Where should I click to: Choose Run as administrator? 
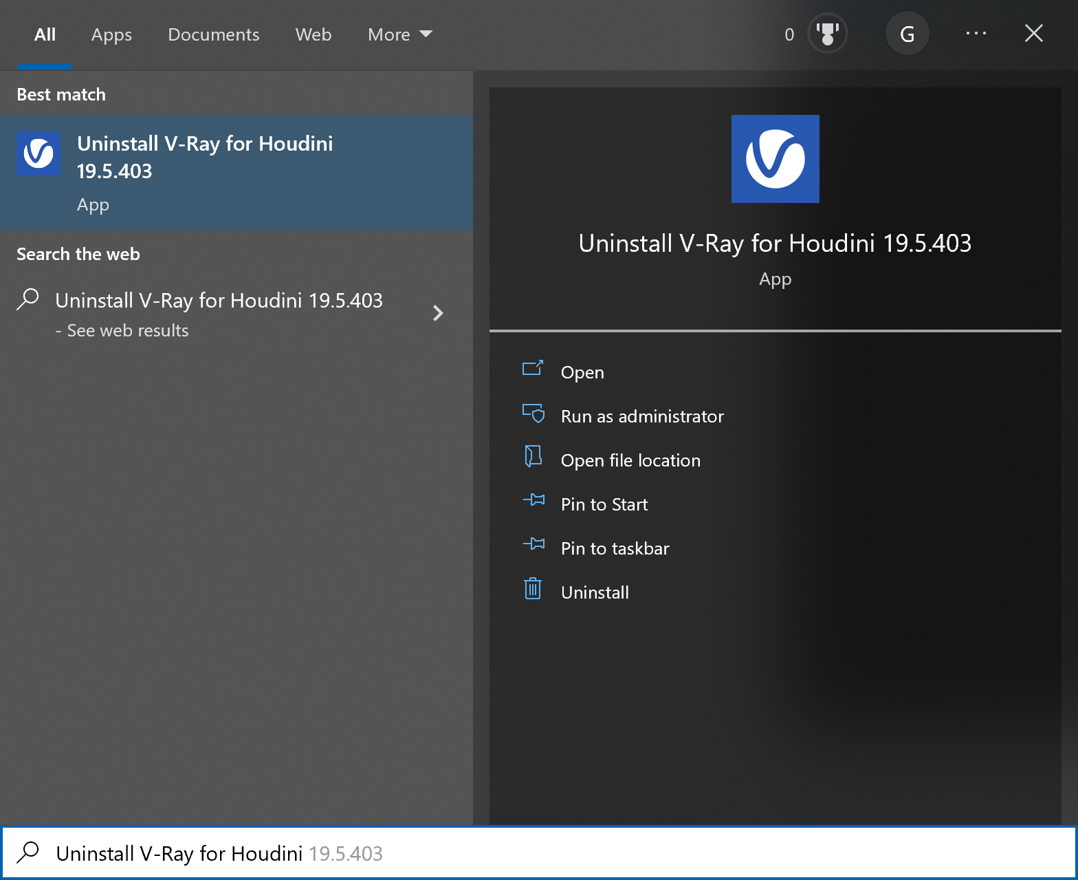coord(642,416)
